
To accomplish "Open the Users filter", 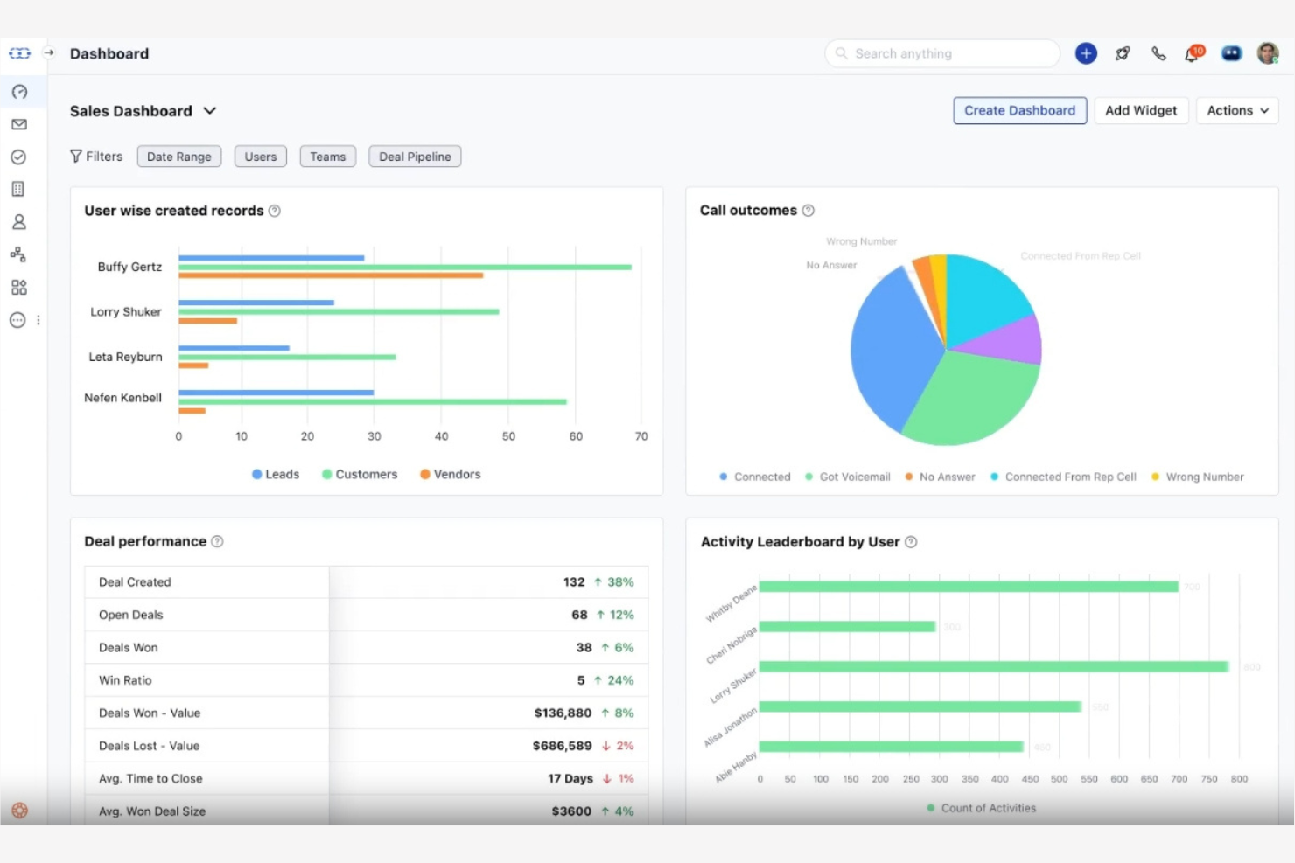I will pyautogui.click(x=261, y=157).
